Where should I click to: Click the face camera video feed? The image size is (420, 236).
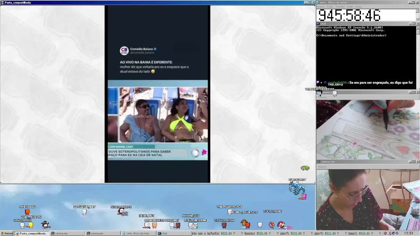(368, 200)
